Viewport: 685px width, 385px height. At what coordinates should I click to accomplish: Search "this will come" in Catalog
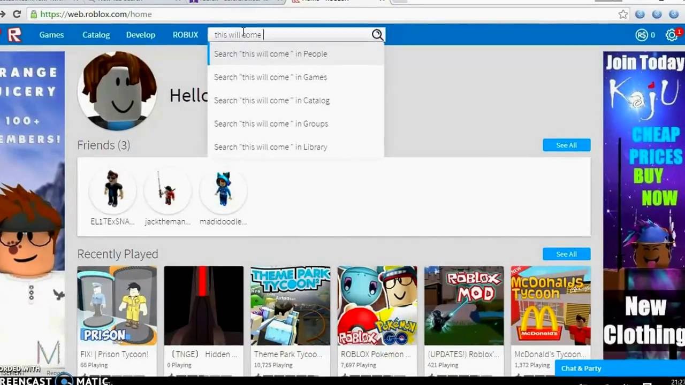(296, 101)
